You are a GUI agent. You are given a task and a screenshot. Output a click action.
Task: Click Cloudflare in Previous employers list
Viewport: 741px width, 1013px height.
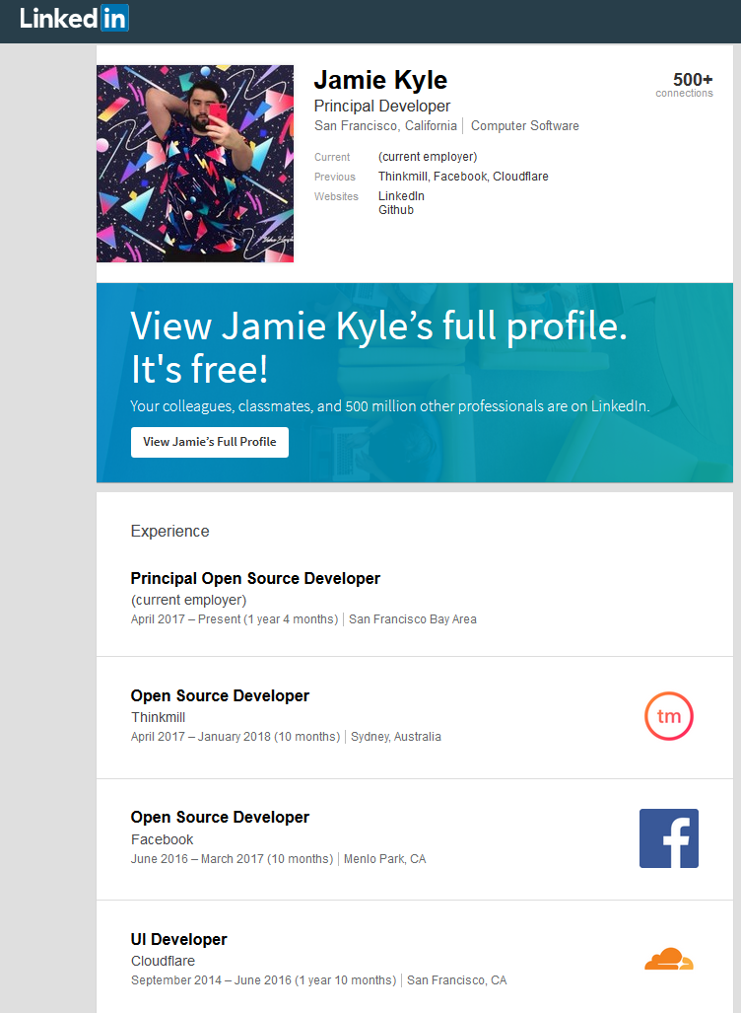pyautogui.click(x=520, y=177)
